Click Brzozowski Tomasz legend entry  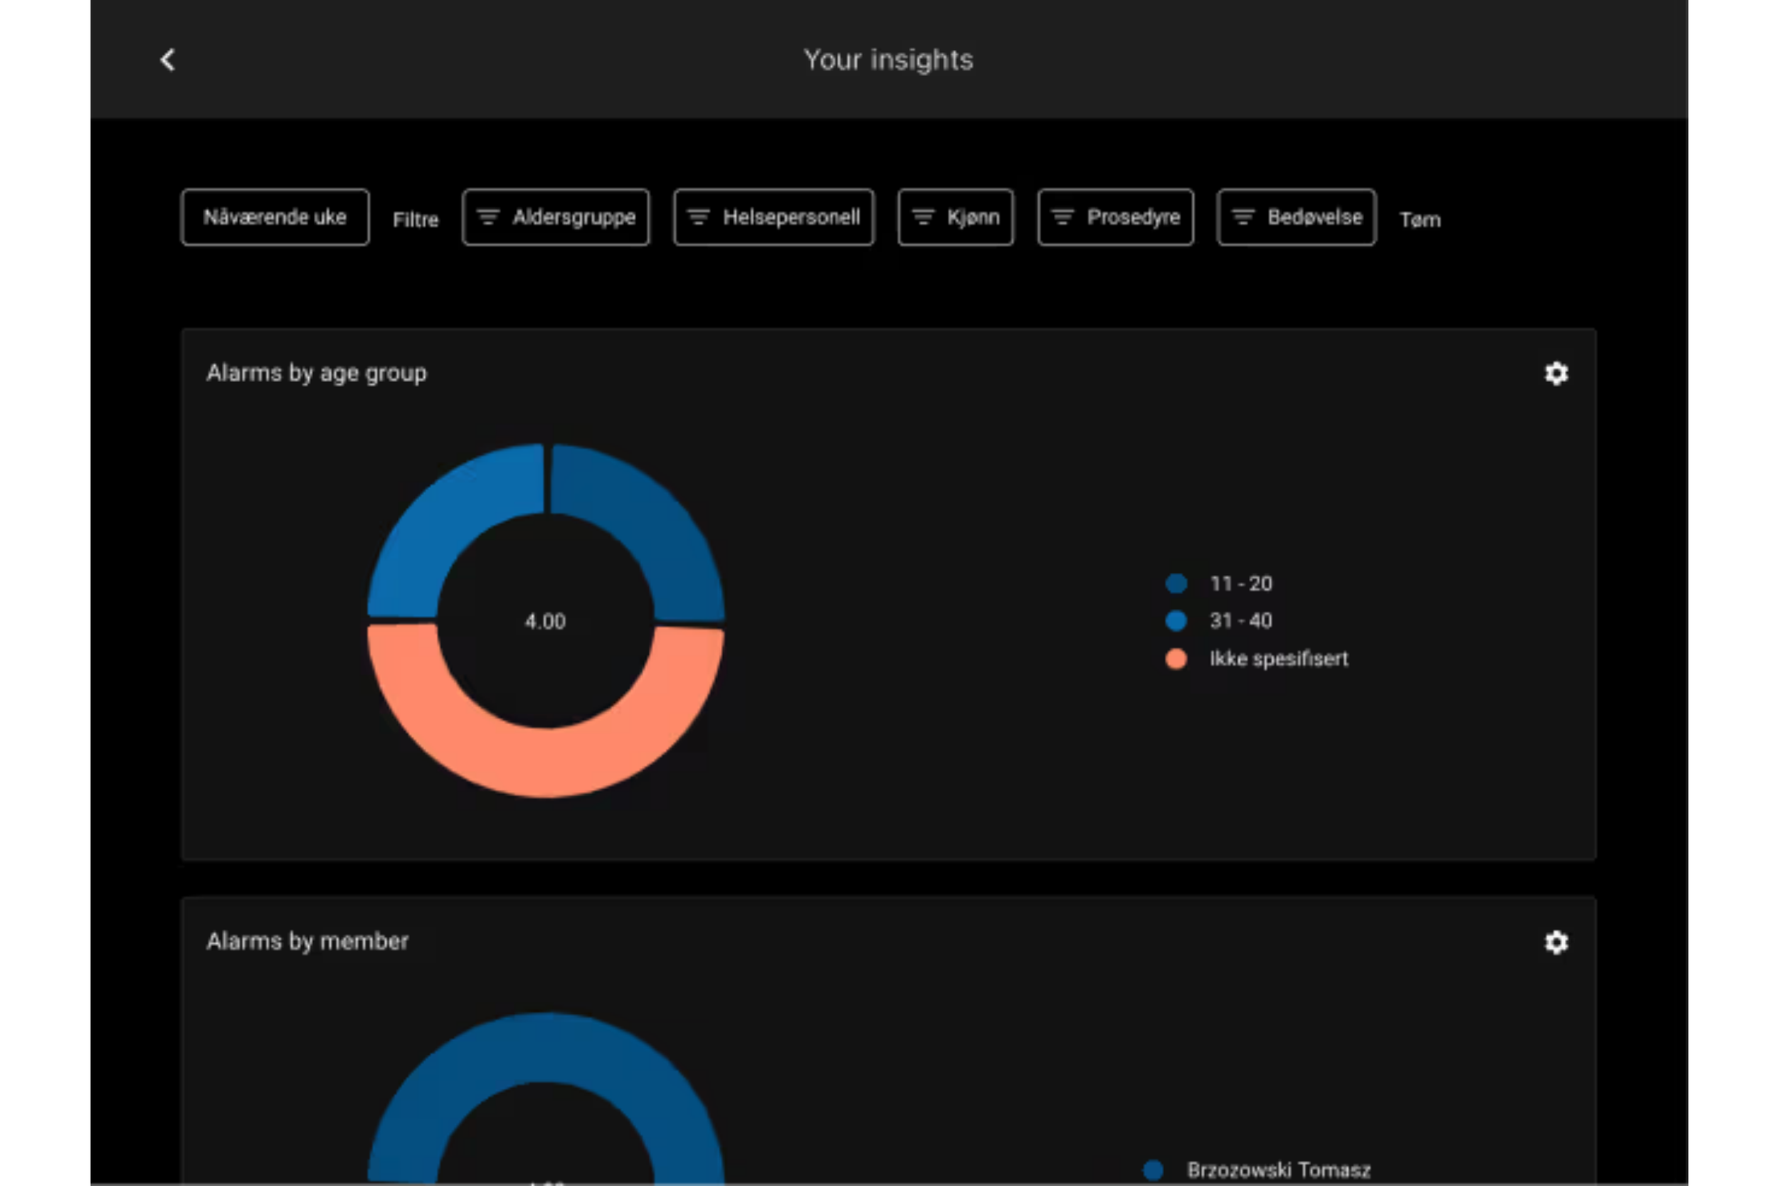(1278, 1170)
